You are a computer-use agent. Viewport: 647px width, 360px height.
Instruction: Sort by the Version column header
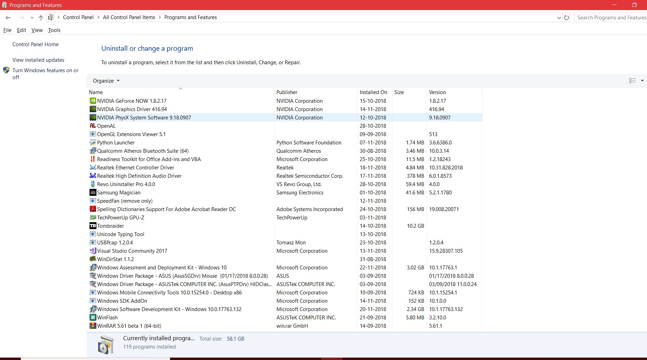[454, 92]
